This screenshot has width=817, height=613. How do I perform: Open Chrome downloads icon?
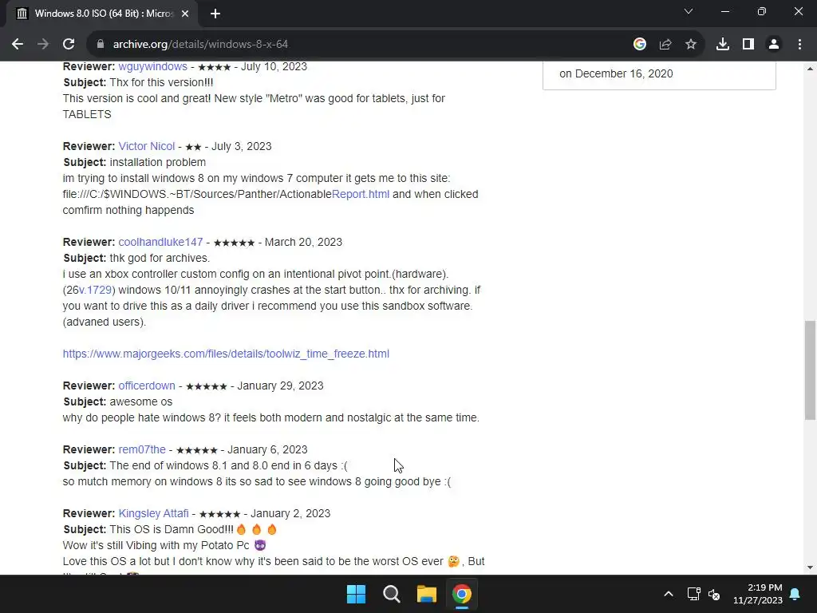(x=723, y=45)
